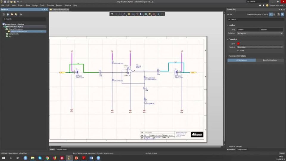Click the red cross directive icon in Active Bar

pos(154,14)
